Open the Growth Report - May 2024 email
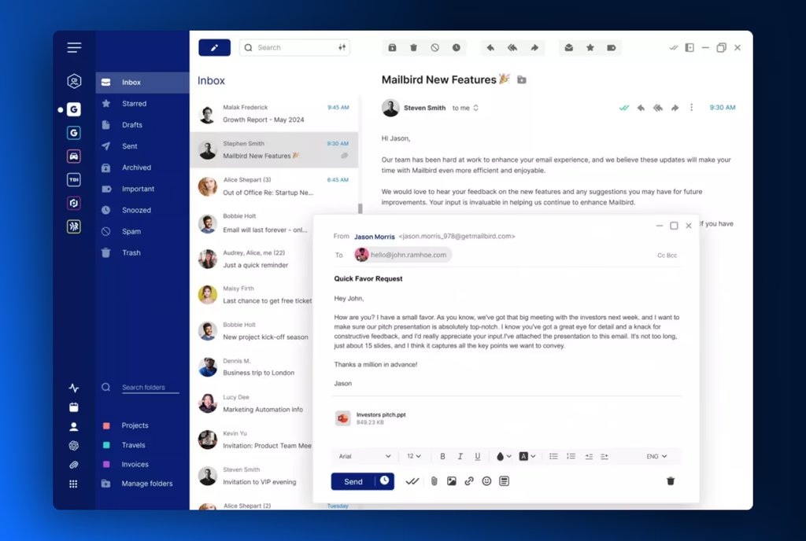Viewport: 806px width, 541px height. click(274, 113)
